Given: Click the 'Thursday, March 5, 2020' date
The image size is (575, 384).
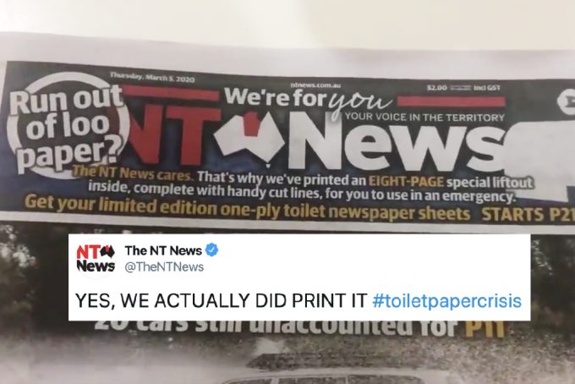Looking at the screenshot, I should 152,78.
